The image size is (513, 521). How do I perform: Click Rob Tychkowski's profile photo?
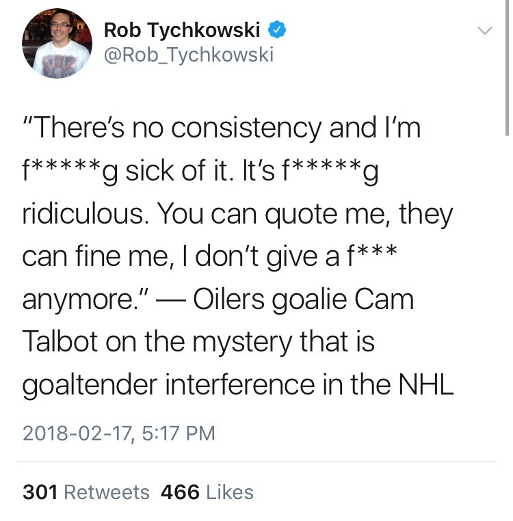click(57, 43)
